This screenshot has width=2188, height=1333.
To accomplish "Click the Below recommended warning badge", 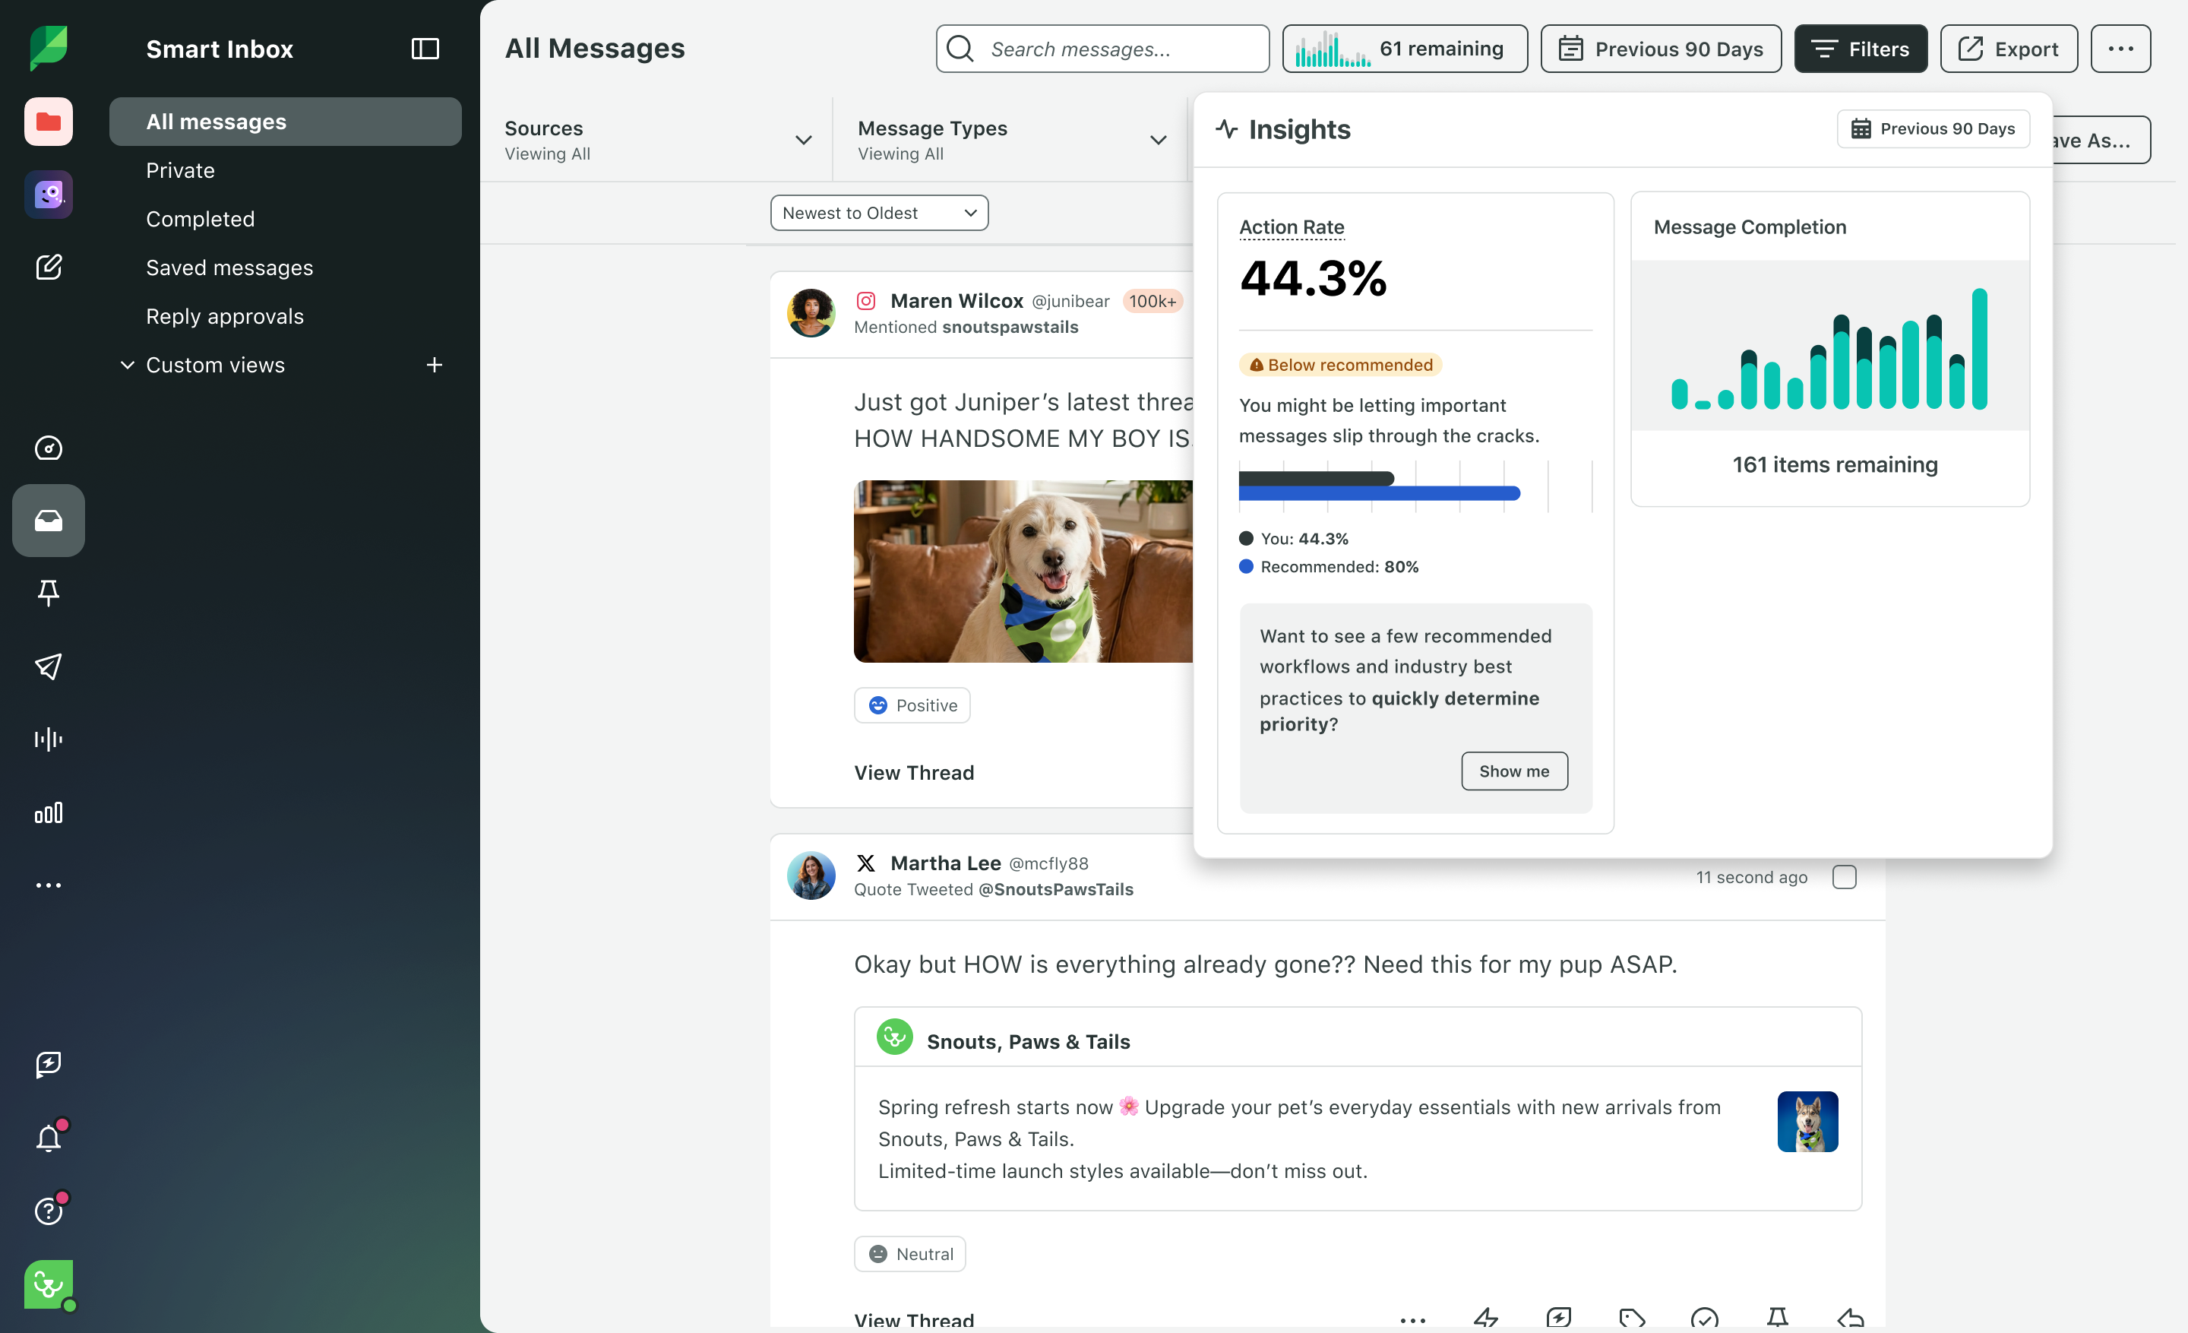I will click(1340, 365).
